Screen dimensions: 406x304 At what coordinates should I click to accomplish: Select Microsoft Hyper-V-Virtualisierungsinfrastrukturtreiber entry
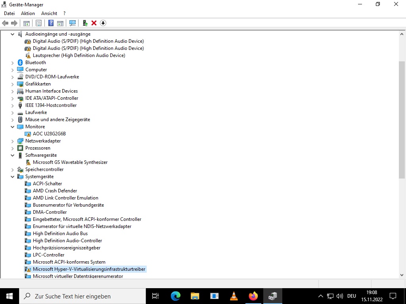coord(89,269)
